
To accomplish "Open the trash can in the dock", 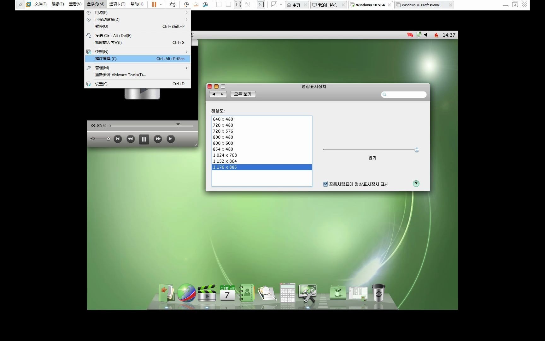I will 378,293.
